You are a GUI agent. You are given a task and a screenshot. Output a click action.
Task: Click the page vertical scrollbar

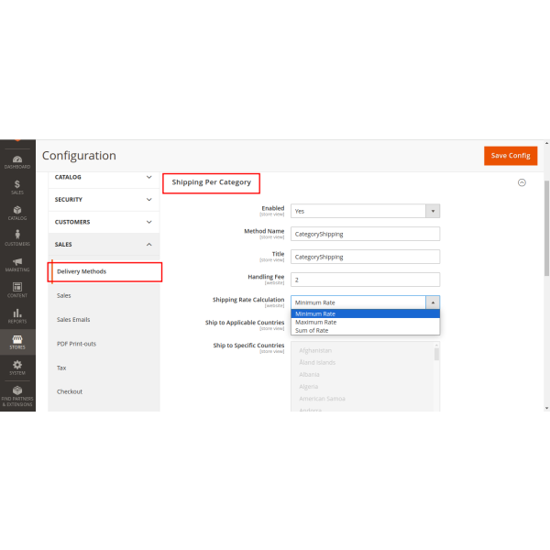point(546,275)
